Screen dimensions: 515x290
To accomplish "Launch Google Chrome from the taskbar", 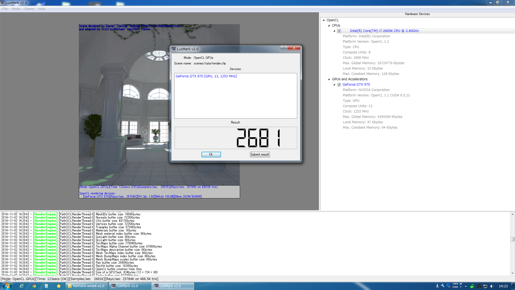I will click(x=34, y=286).
